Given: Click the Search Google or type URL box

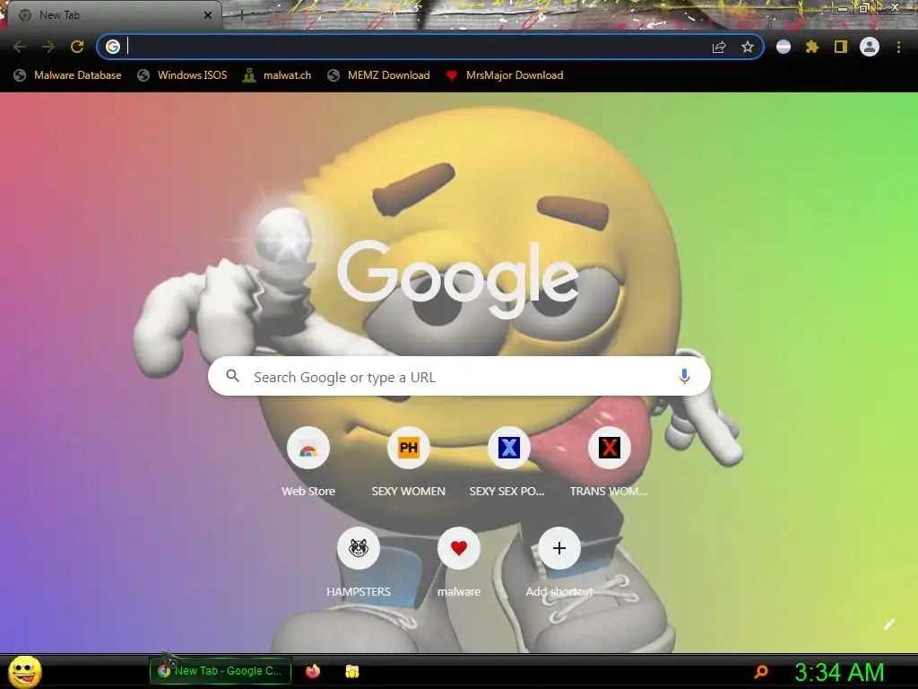Looking at the screenshot, I should point(459,376).
